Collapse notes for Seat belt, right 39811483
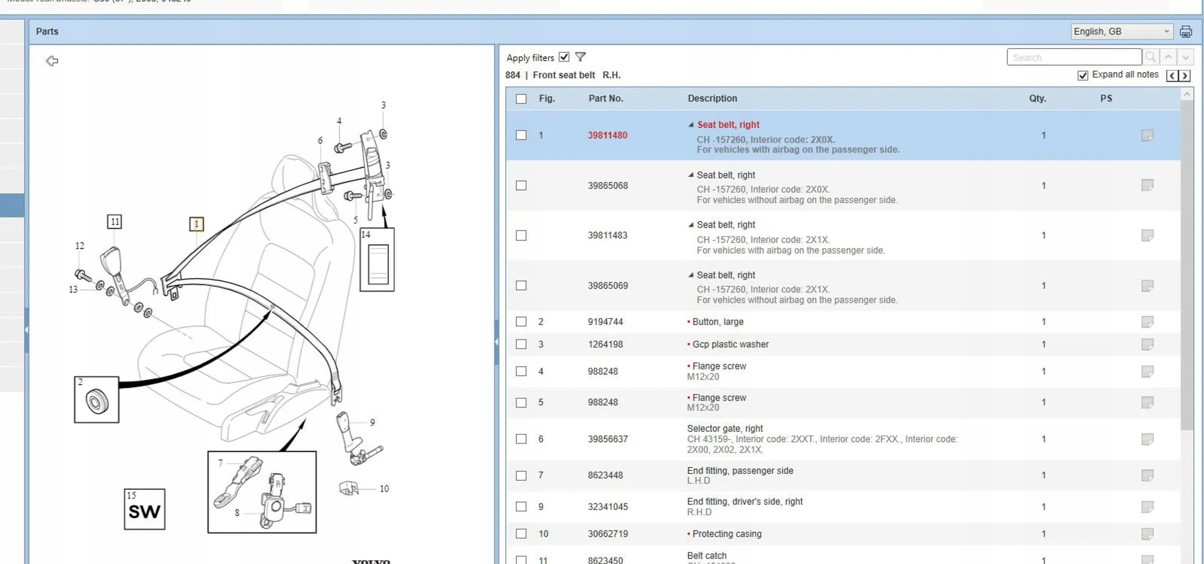Screen dimensions: 1204x564 point(691,225)
